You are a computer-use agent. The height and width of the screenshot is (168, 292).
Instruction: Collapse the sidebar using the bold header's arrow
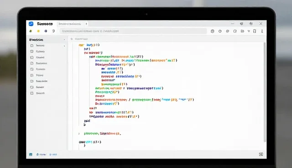[64, 40]
